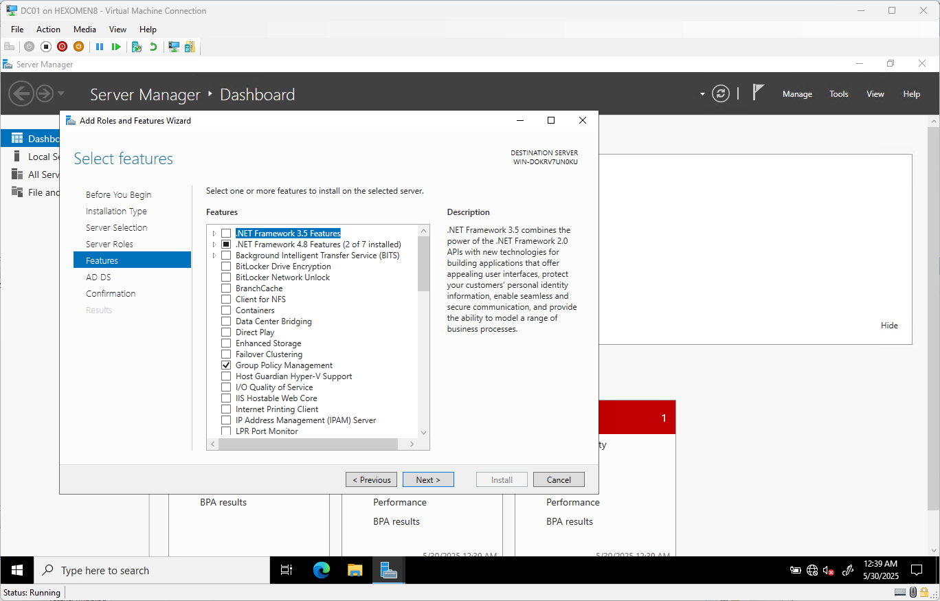Click the red Shut Down VM toolbar icon

[x=63, y=47]
